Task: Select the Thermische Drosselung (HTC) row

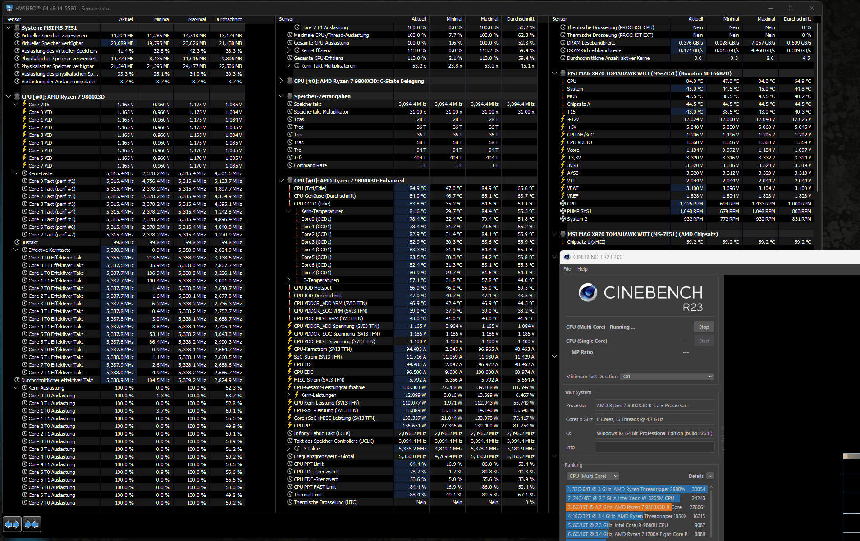Action: (407, 502)
